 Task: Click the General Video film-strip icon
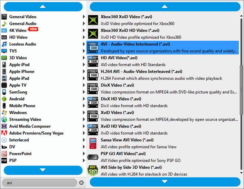(4, 17)
